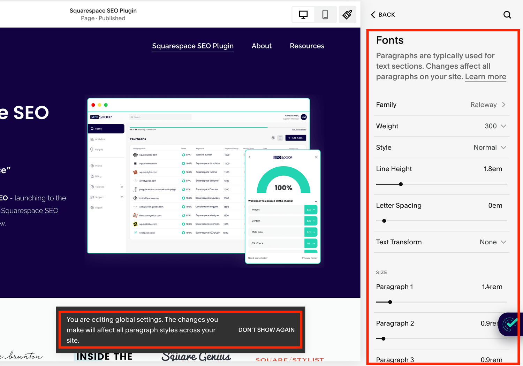
Task: Click the teal checkmark widget at bottom right
Action: point(510,324)
